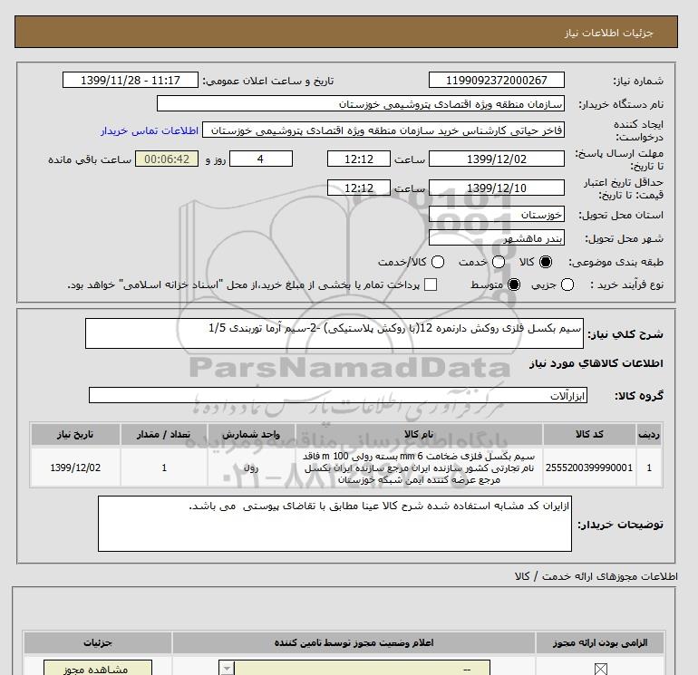
Task: Click the need number field 1199092372000267
Action: click(497, 81)
